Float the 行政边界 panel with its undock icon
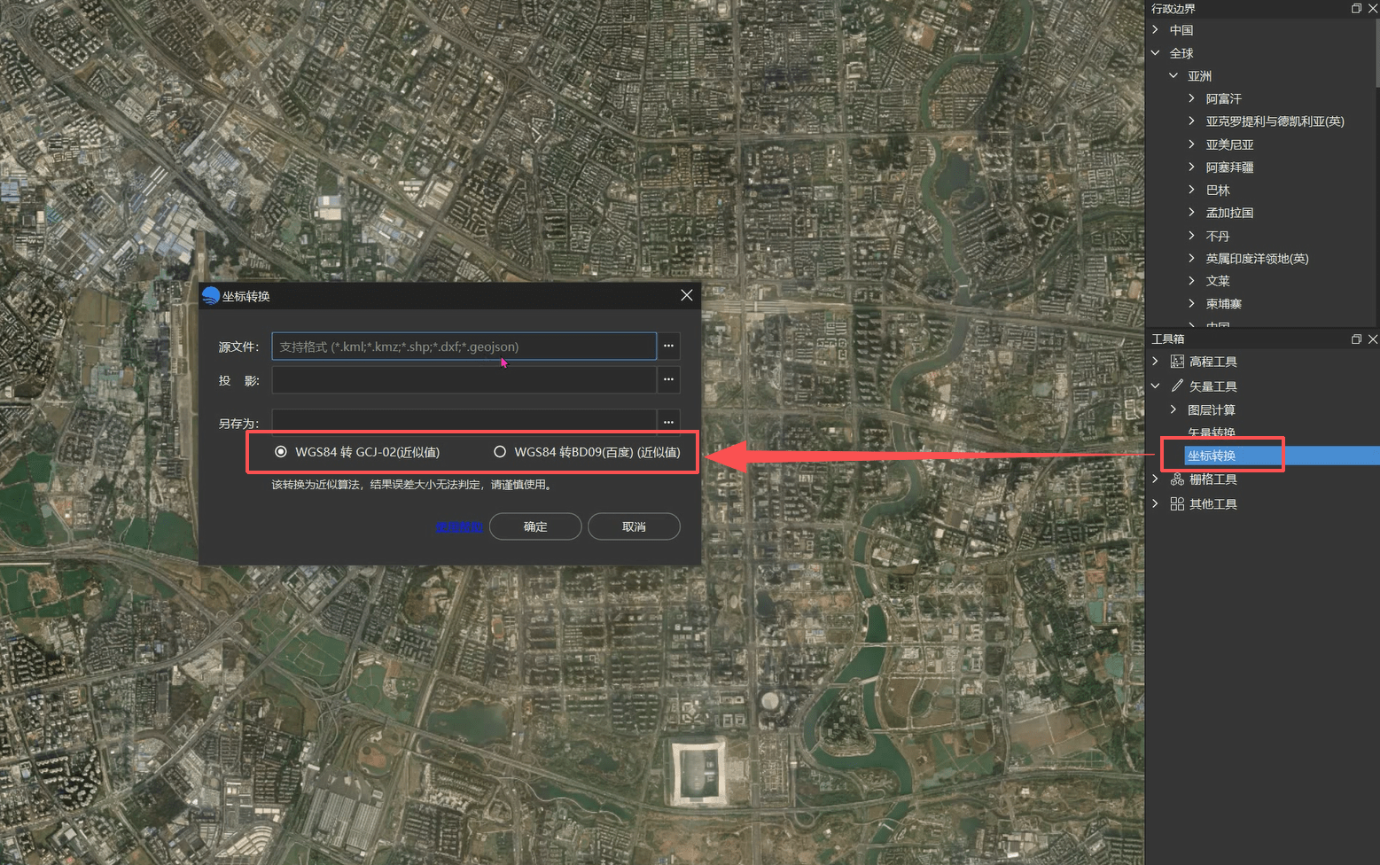1380x865 pixels. 1356,8
